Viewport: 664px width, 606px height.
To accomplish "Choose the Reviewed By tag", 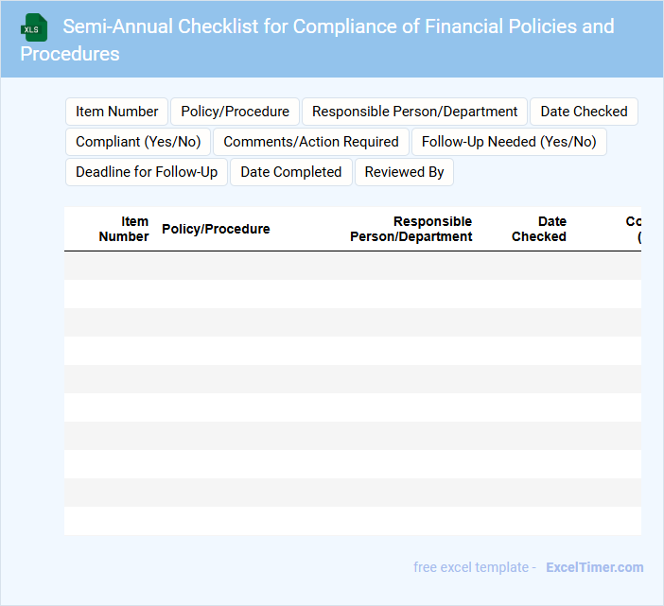I will 404,172.
